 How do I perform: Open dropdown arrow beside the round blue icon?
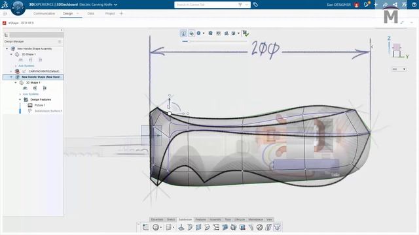(x=204, y=33)
